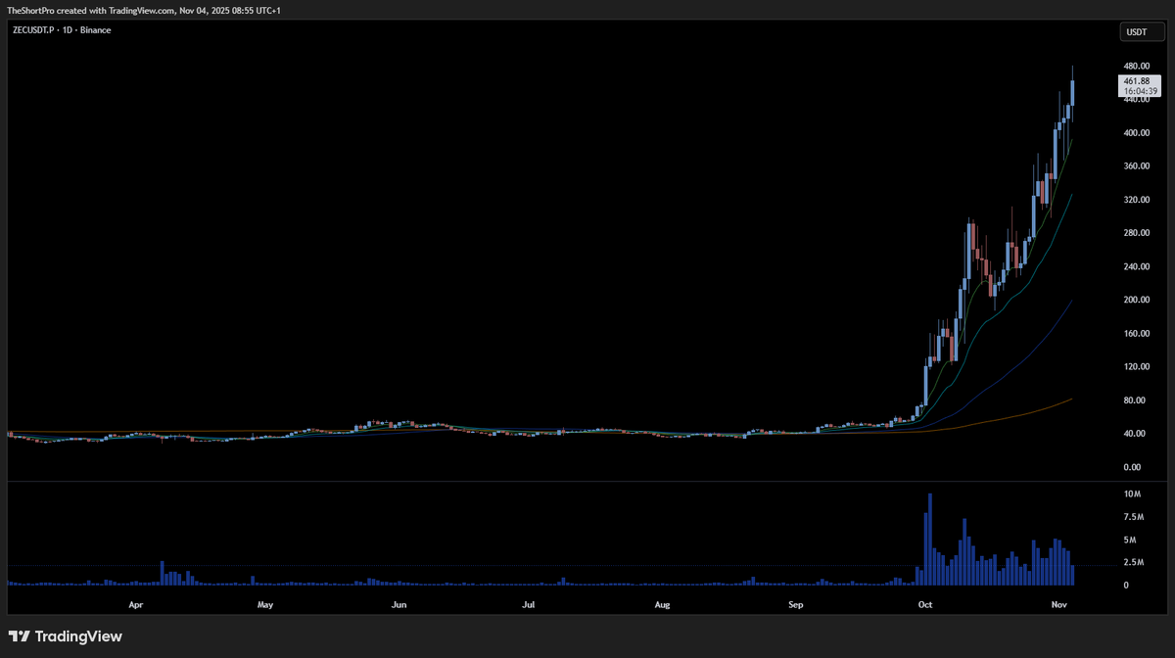This screenshot has height=658, width=1175.
Task: Select the Oct label on time axis
Action: 925,605
